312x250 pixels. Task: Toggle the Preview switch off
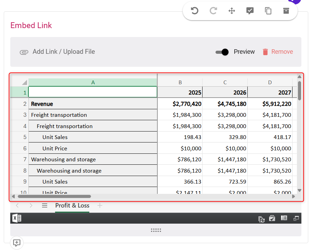[x=222, y=52]
